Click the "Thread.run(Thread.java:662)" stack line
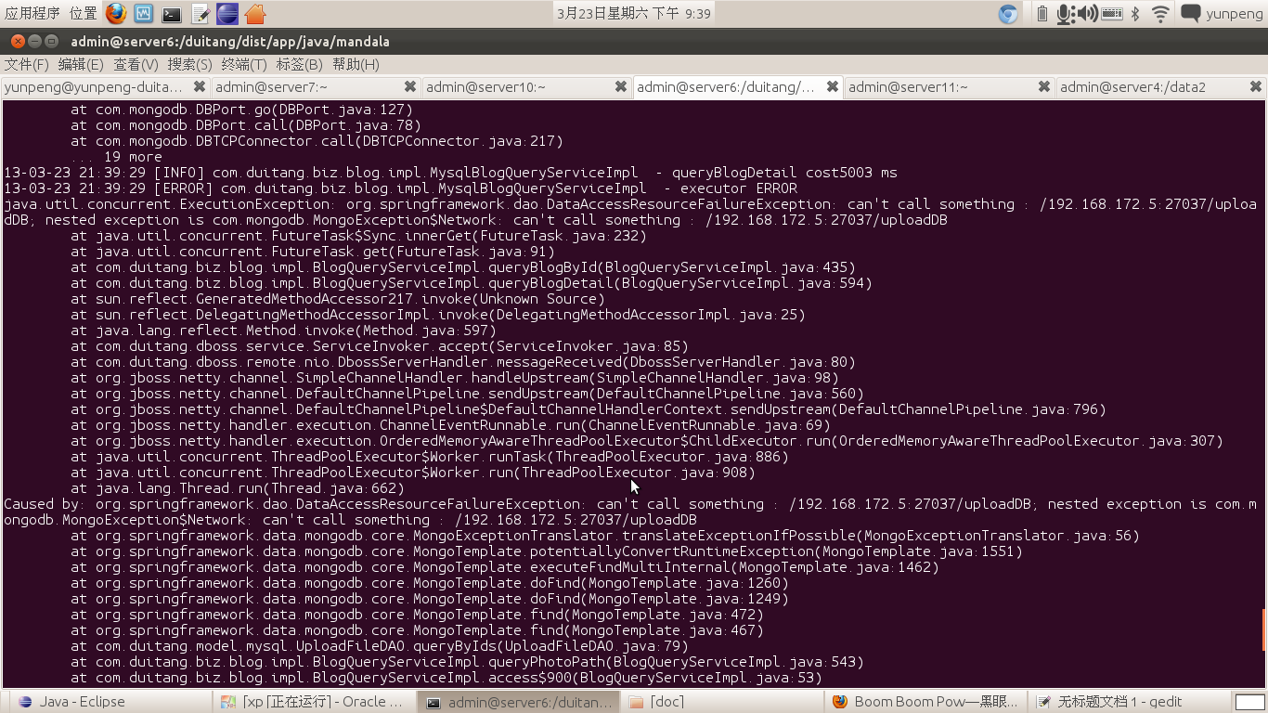This screenshot has width=1268, height=713. coord(238,488)
